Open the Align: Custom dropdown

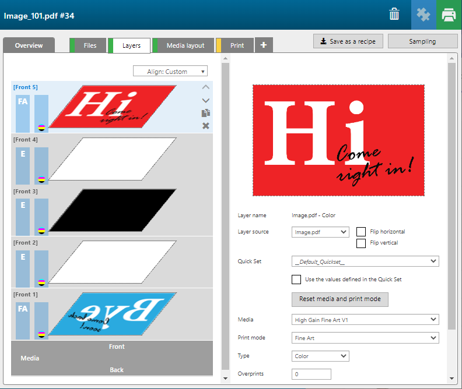(170, 71)
